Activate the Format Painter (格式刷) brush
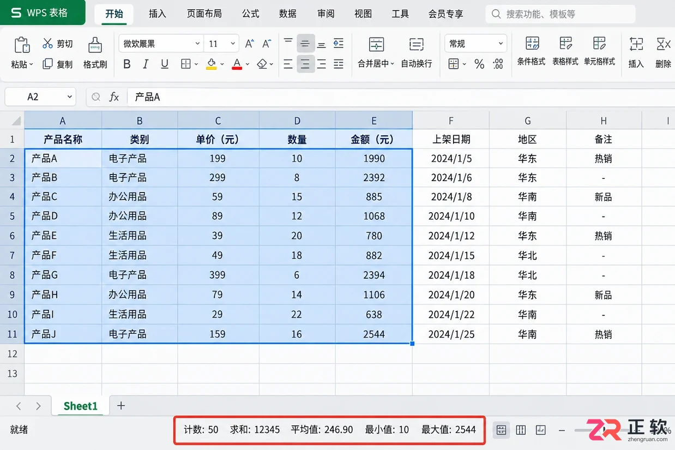The height and width of the screenshot is (450, 675). [x=95, y=45]
